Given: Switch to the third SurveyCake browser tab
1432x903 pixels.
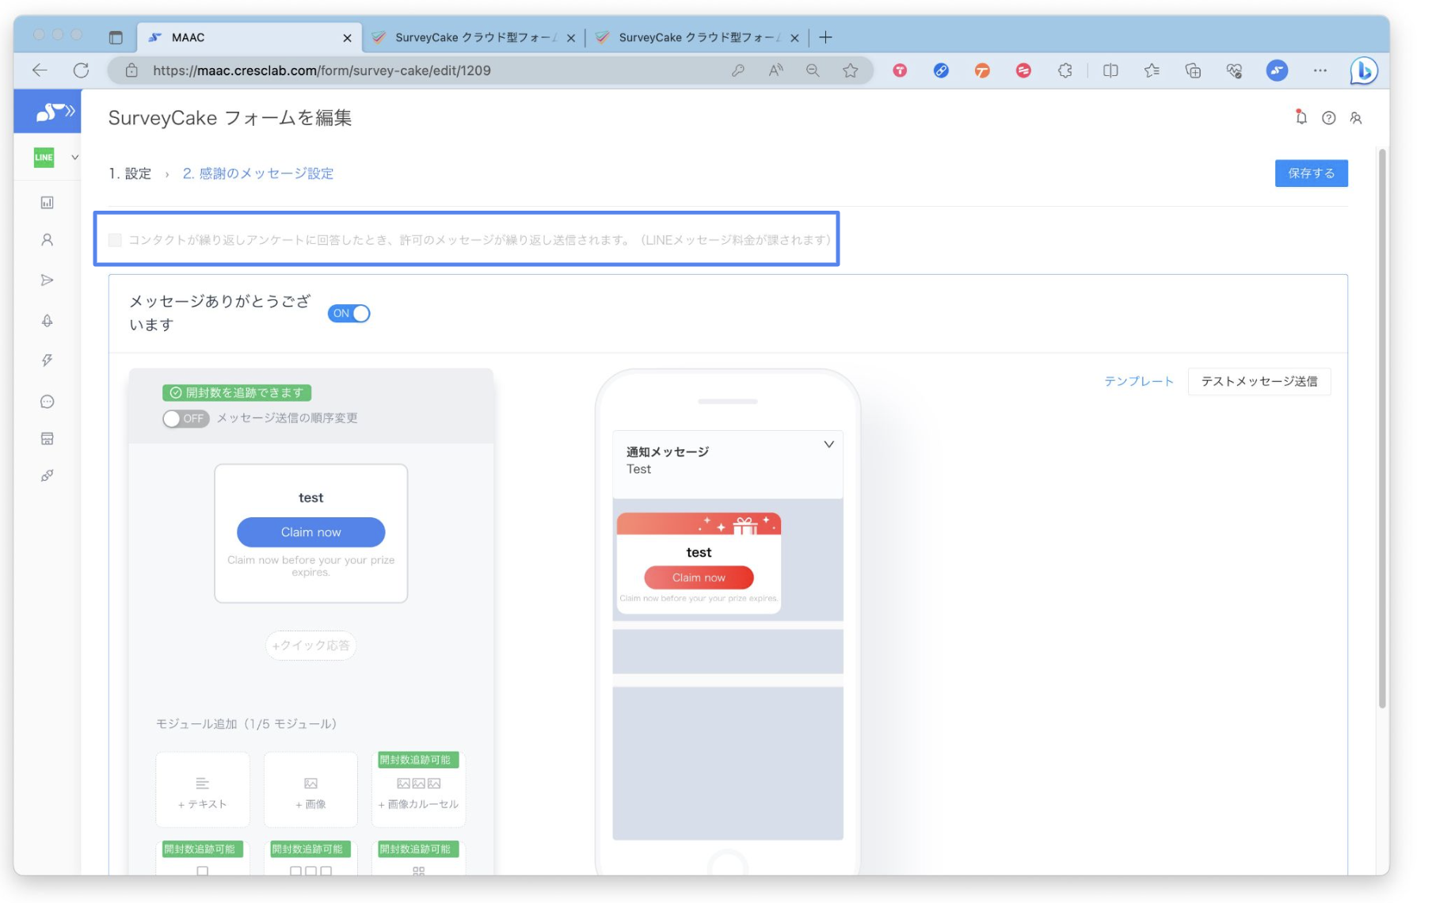Looking at the screenshot, I should [697, 37].
